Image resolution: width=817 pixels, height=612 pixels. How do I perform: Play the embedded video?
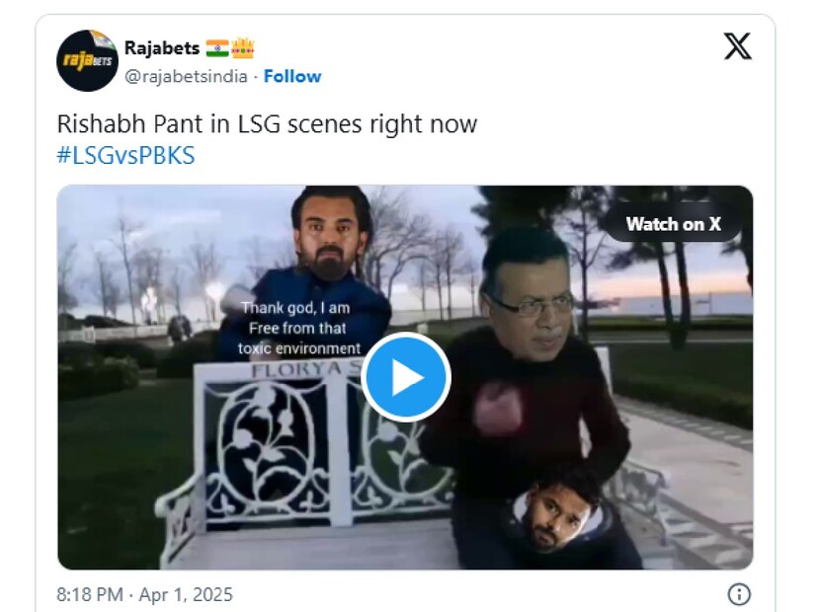click(x=405, y=377)
